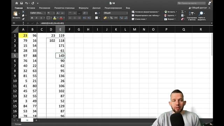Undo the last action
The image size is (224, 126).
click(27, 3)
